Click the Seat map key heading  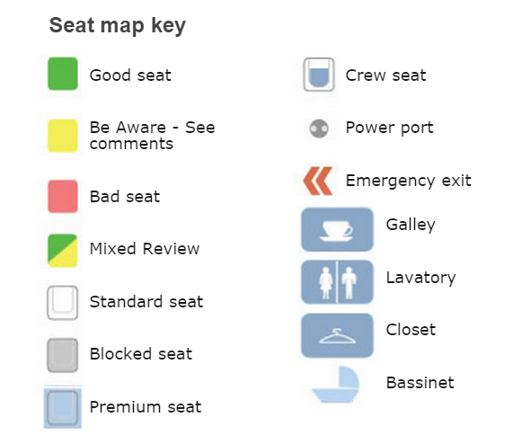coord(118,25)
